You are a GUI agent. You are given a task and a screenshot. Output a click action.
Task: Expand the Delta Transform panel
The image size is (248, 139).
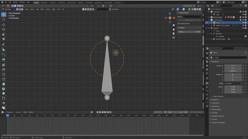click(218, 97)
